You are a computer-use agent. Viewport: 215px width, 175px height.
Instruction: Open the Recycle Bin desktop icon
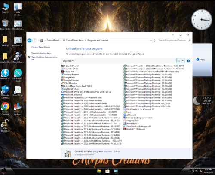[5, 25]
